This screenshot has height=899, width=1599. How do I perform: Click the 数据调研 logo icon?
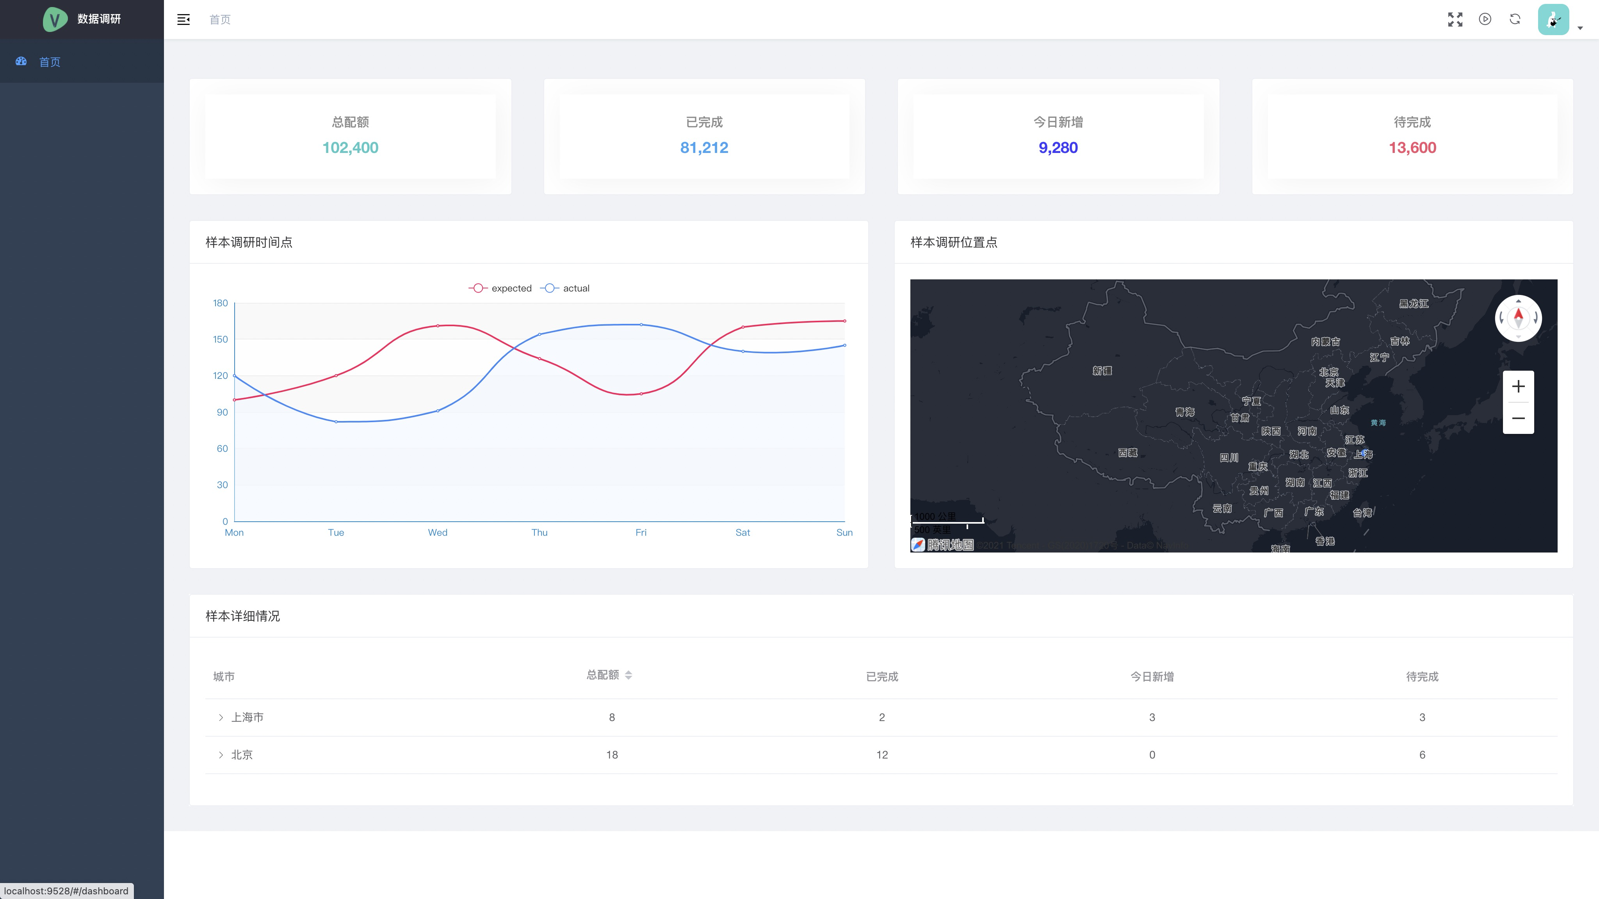55,19
